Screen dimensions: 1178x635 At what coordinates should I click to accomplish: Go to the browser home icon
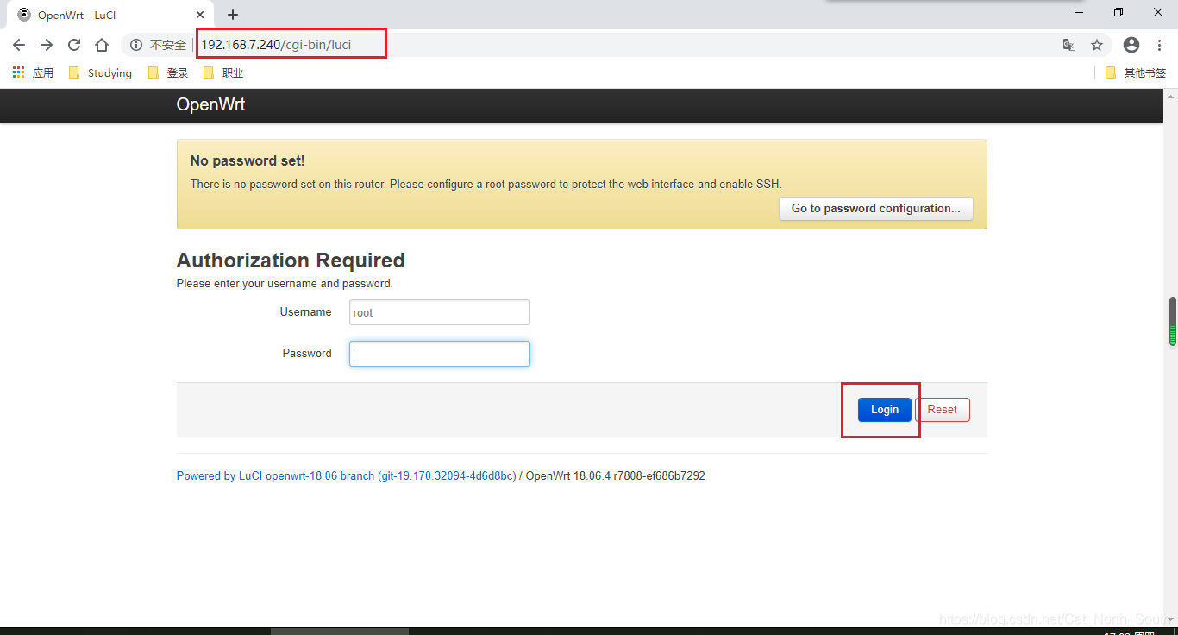click(x=102, y=45)
